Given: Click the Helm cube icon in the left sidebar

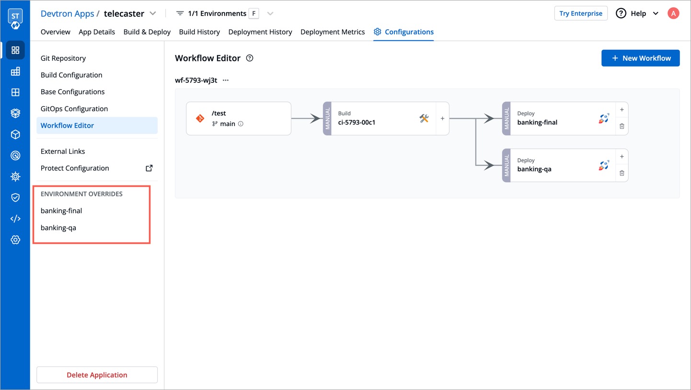Looking at the screenshot, I should (x=15, y=134).
